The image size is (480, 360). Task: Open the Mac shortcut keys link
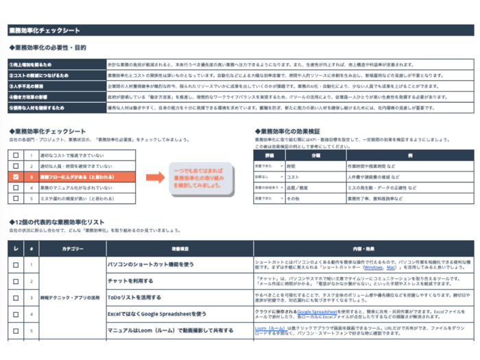coord(391,267)
